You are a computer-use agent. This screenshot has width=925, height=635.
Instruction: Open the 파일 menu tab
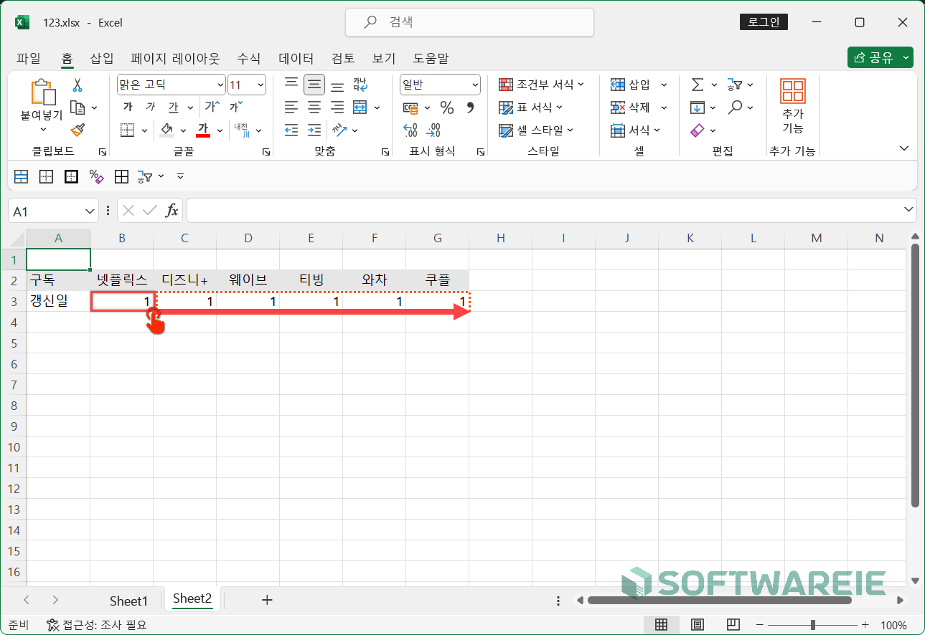(29, 58)
